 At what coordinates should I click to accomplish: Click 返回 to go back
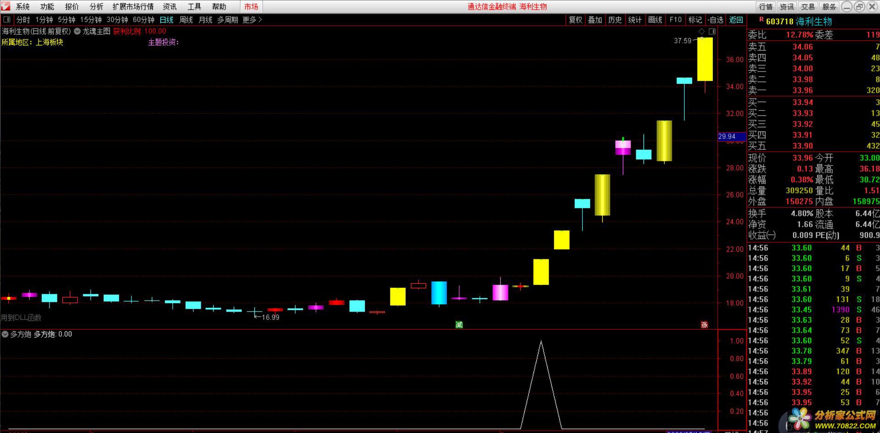click(736, 20)
